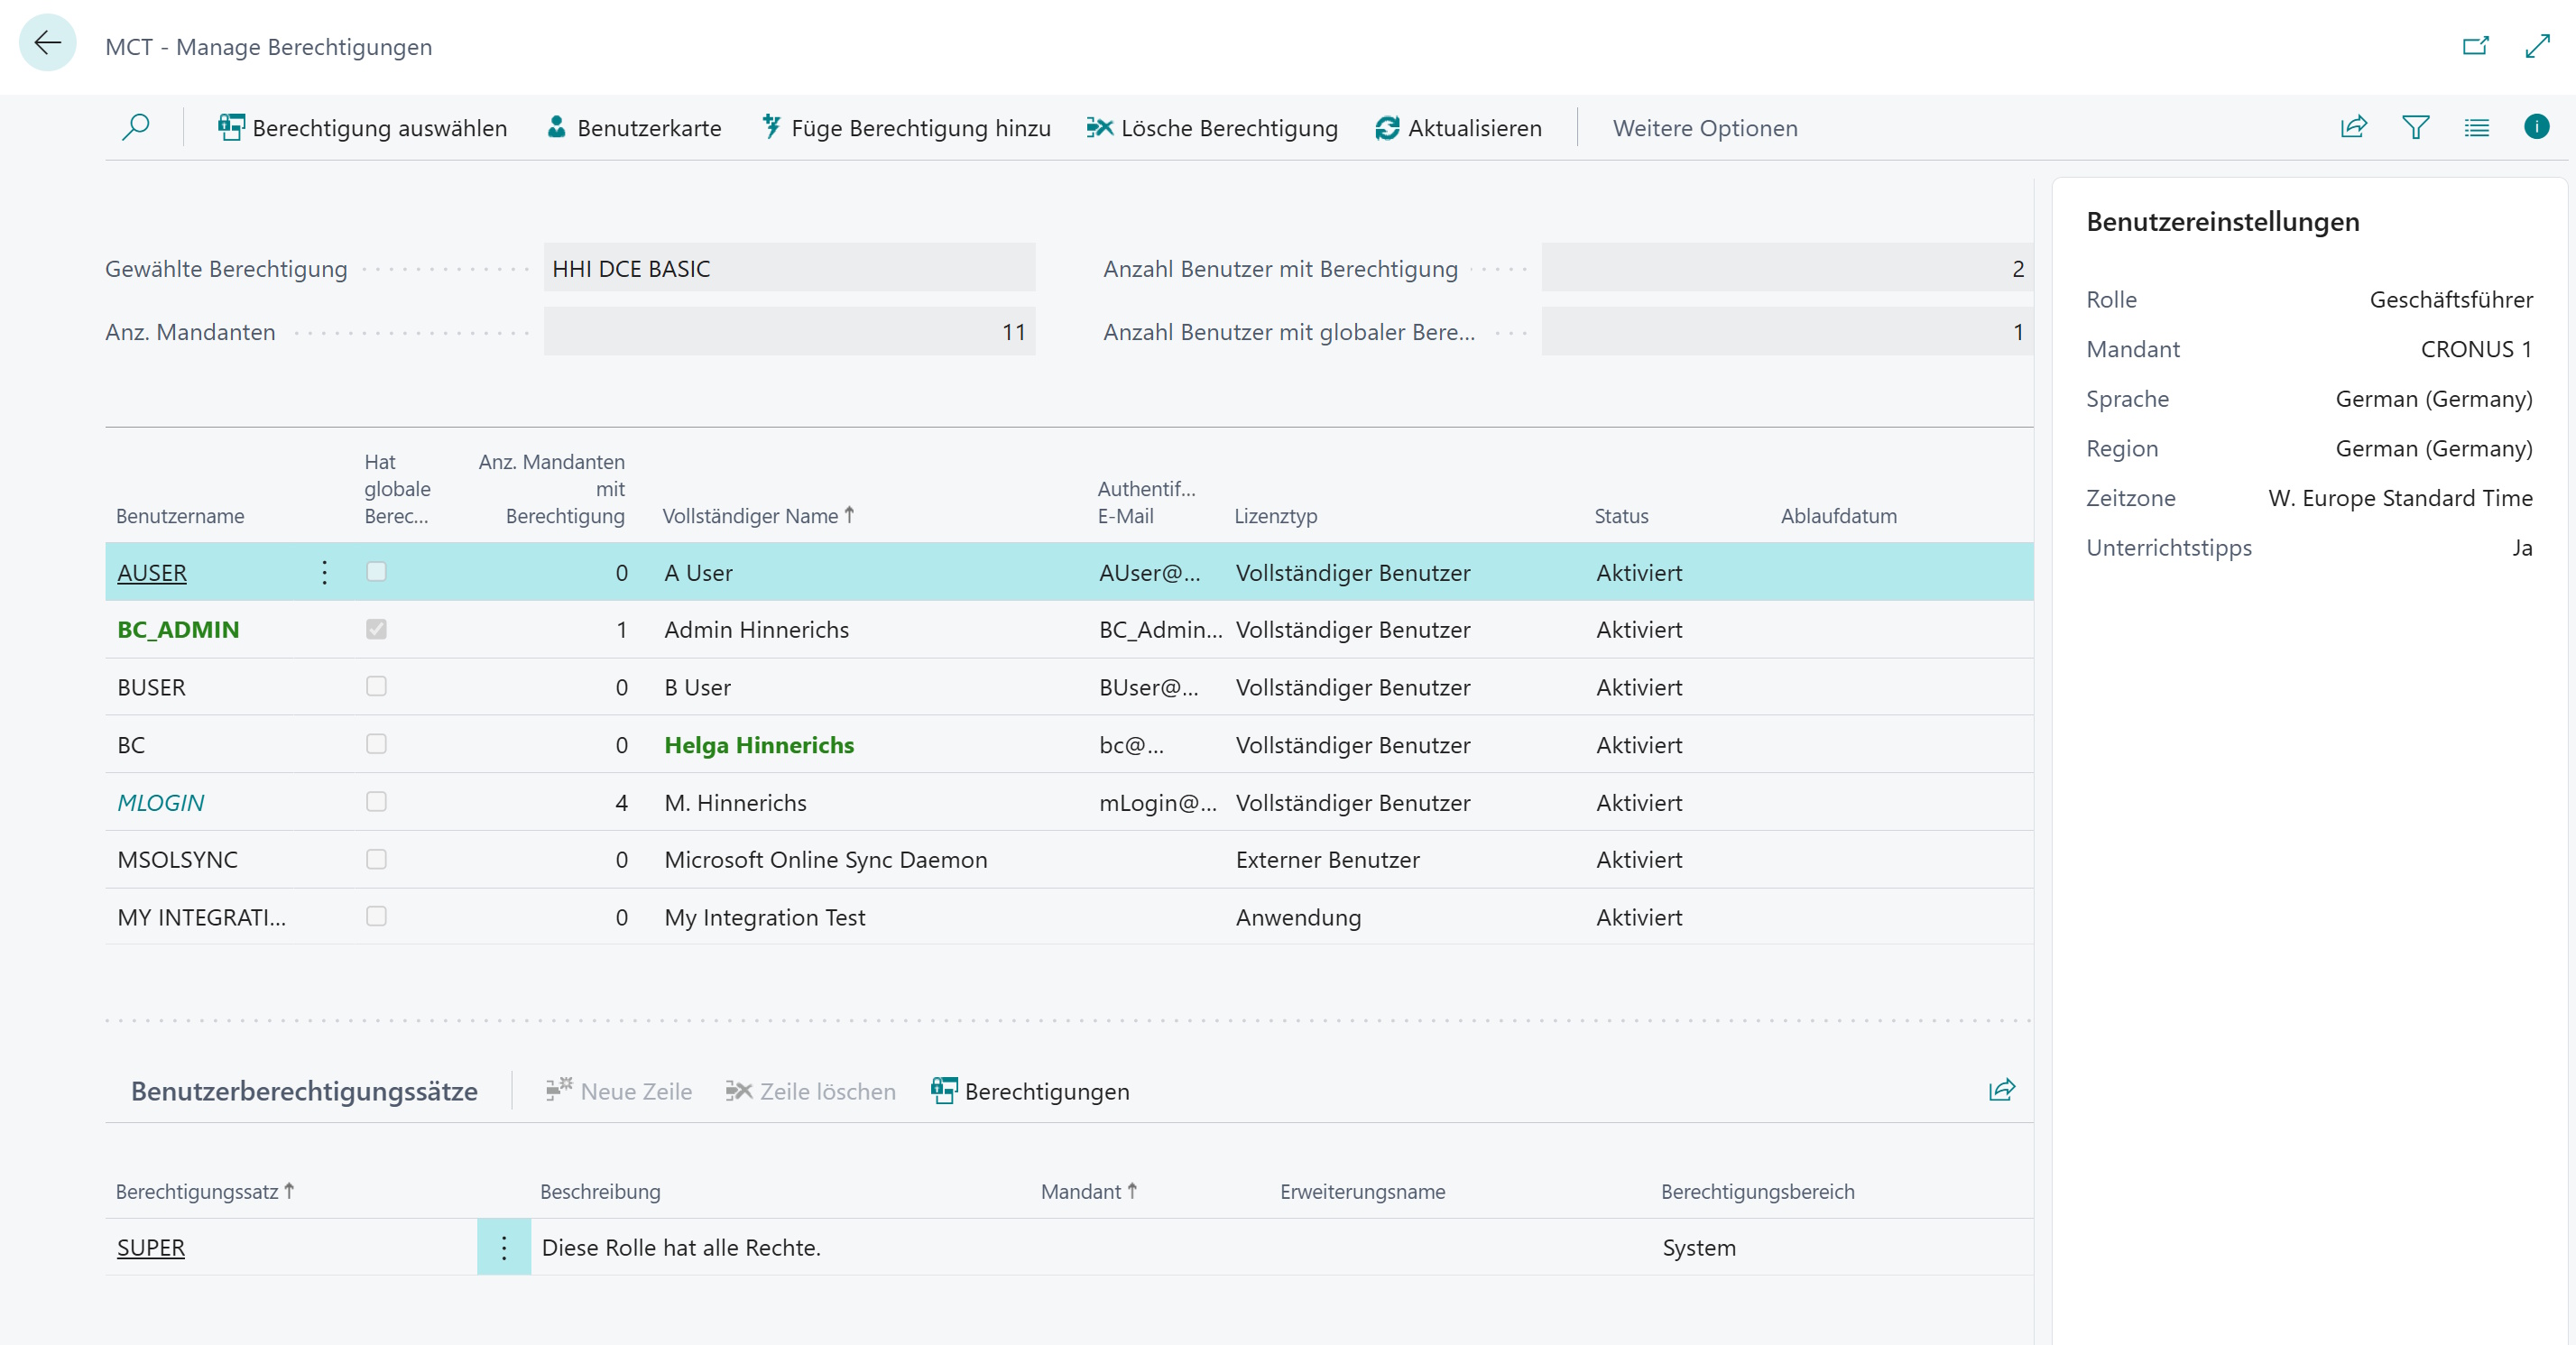Click share icon in Benutzerberechtigungssätze section
Viewport: 2576px width, 1345px height.
(x=2002, y=1090)
